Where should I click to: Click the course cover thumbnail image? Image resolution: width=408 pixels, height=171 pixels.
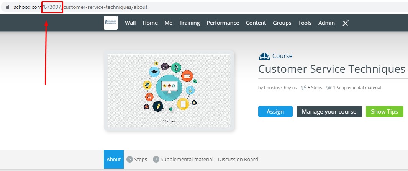pyautogui.click(x=169, y=91)
